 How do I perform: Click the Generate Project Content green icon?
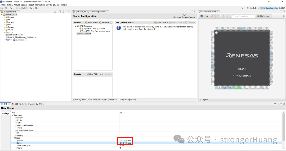pos(184,15)
